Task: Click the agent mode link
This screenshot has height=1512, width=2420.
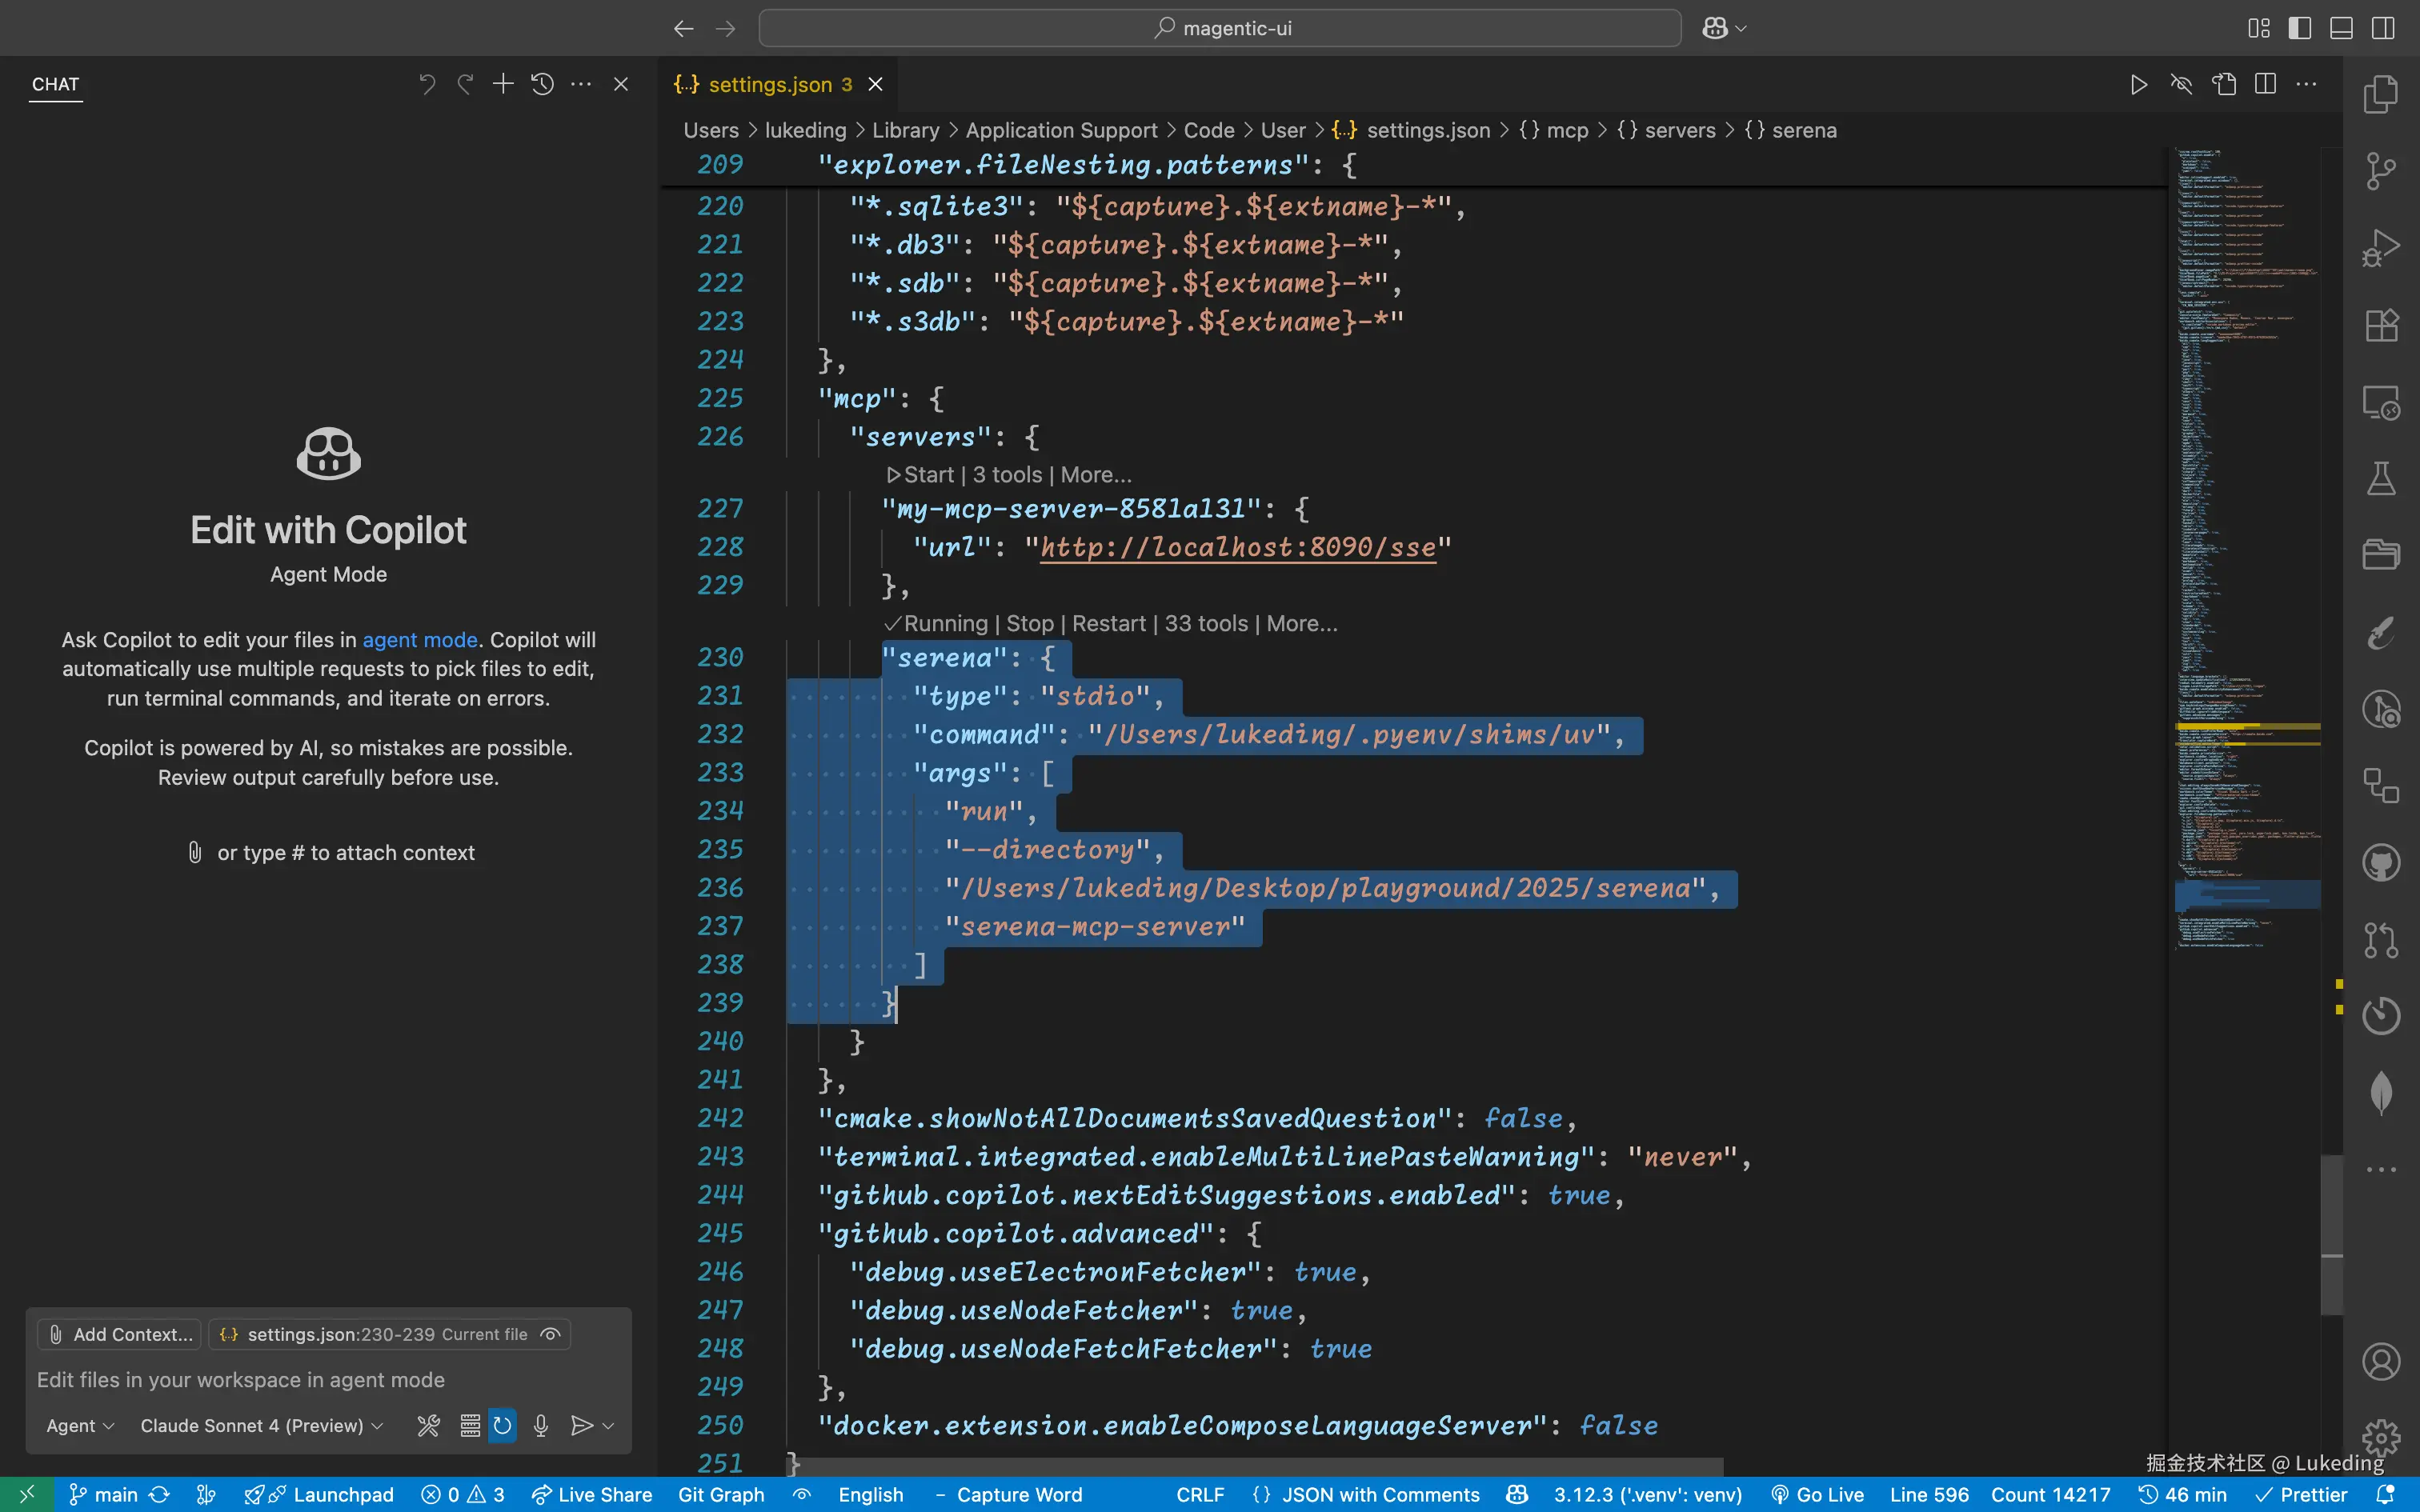Action: click(419, 640)
